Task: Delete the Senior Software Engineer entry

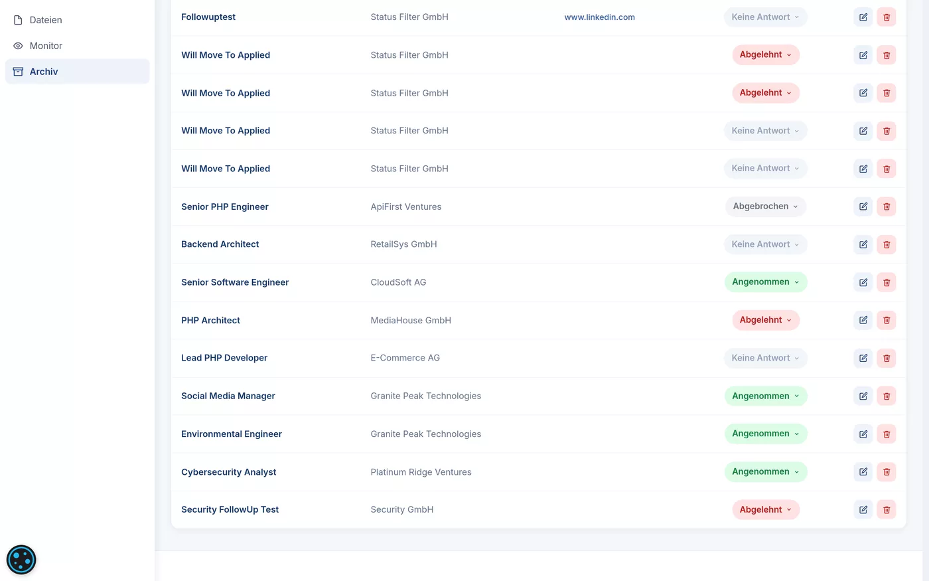Action: pos(887,282)
